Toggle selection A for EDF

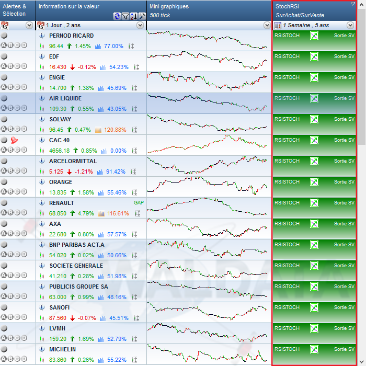click(x=4, y=66)
